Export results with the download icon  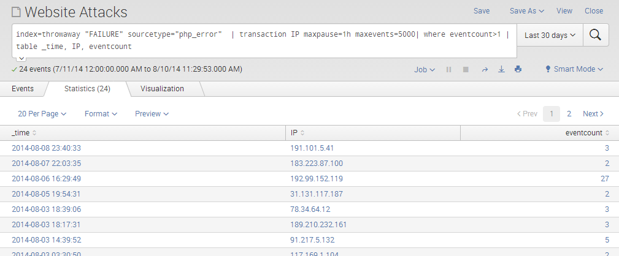pos(501,70)
